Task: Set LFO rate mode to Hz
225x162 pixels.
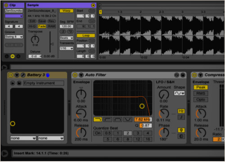Action: click(x=181, y=111)
